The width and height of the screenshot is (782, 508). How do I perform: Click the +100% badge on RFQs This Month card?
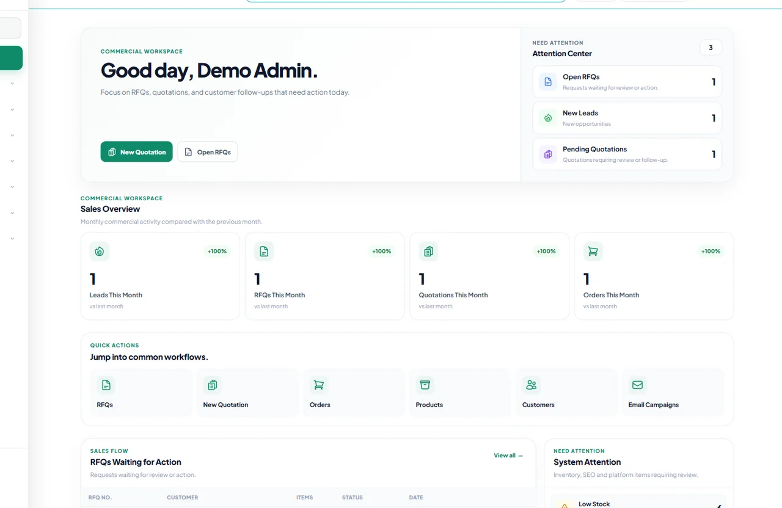[382, 251]
